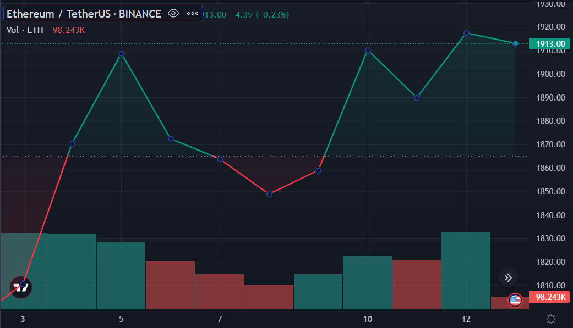Viewport: 573px width, 328px height.
Task: Select the line data point above date 12
Action: tap(466, 33)
